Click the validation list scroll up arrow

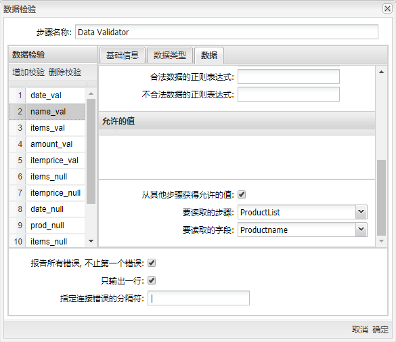pyautogui.click(x=91, y=93)
